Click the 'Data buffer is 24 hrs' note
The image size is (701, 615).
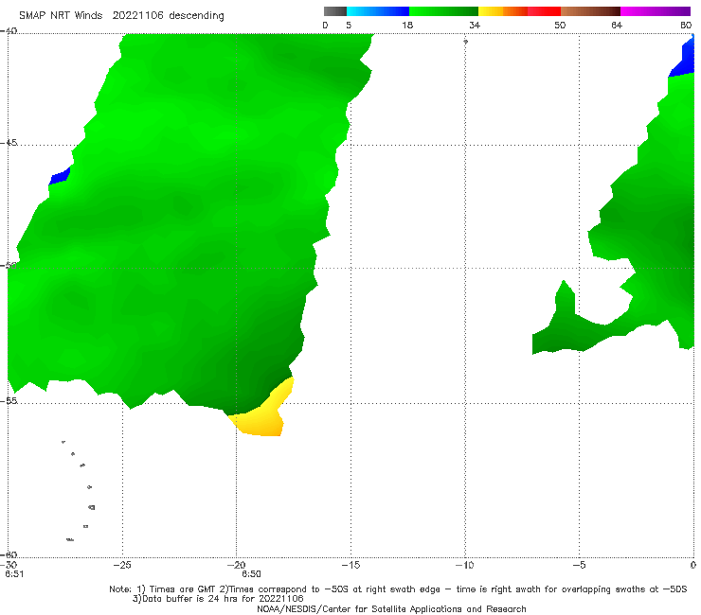tap(218, 599)
